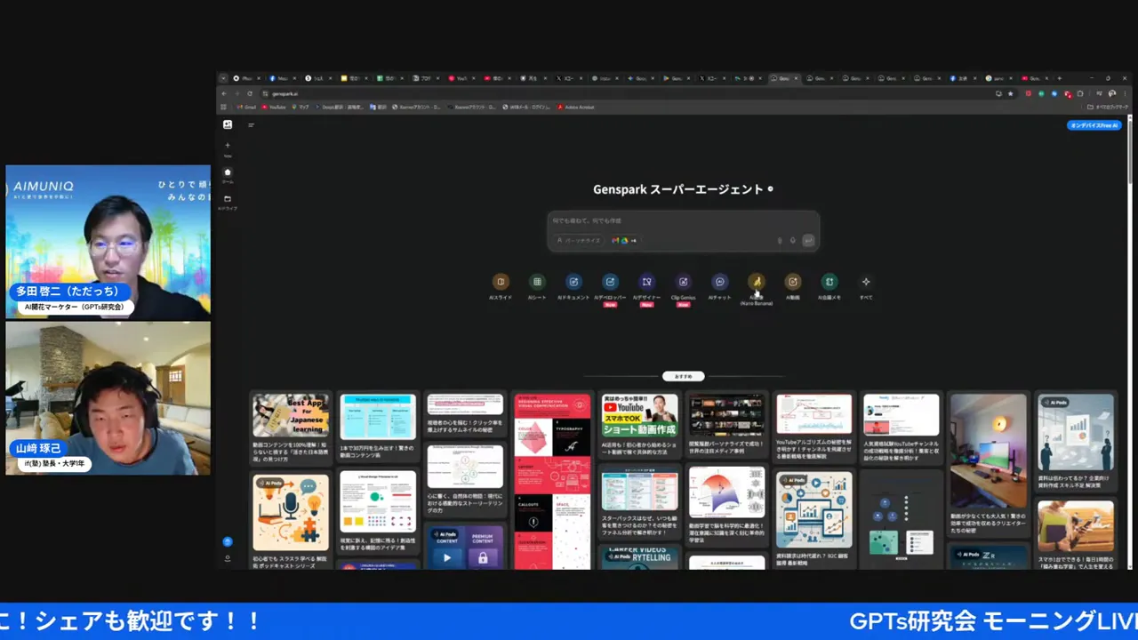Viewport: 1138px width, 640px height.
Task: Open the Best App Japanese learning card
Action: click(290, 430)
